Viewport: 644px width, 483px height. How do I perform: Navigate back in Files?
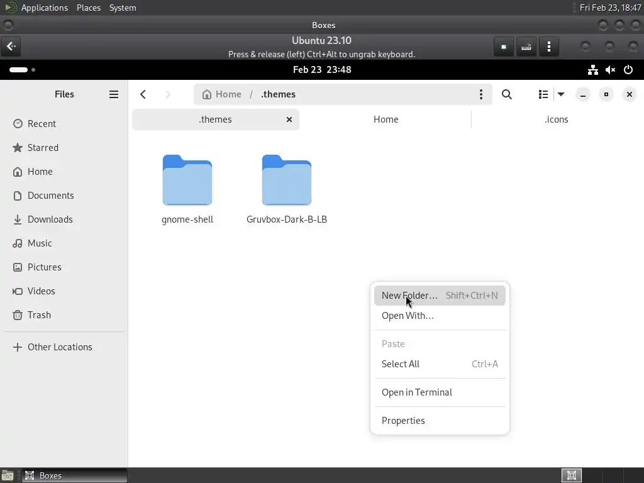coord(143,94)
